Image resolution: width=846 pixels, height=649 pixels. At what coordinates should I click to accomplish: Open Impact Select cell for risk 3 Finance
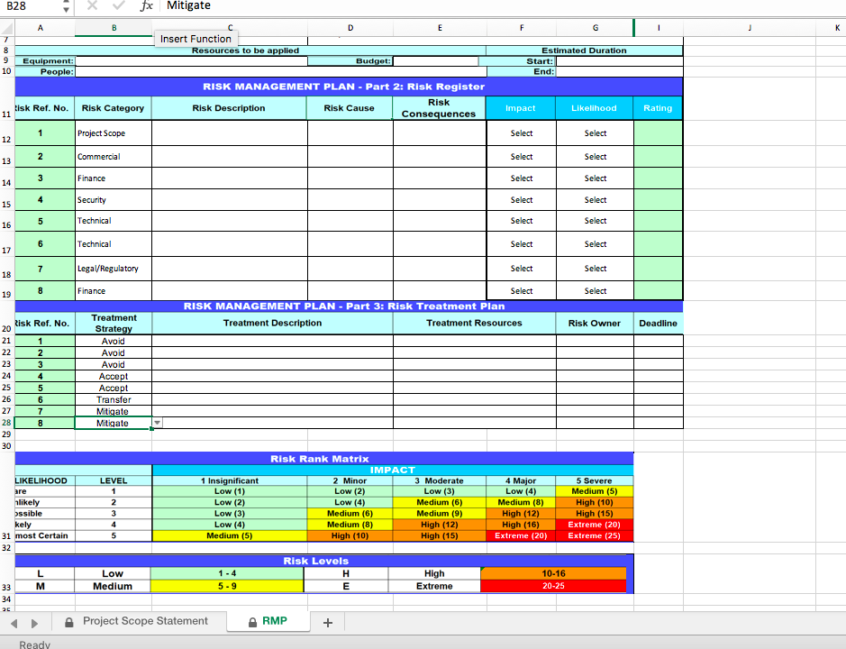pyautogui.click(x=521, y=178)
